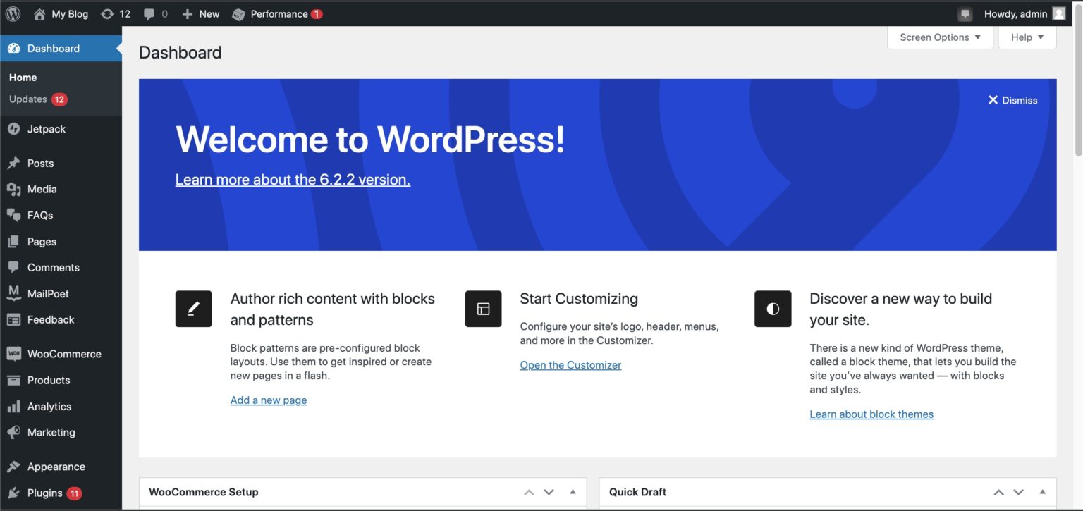Collapse the Quick Draft panel
1083x511 pixels.
click(1042, 491)
